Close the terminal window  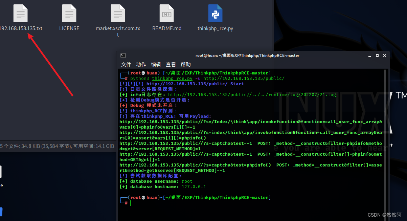385,56
